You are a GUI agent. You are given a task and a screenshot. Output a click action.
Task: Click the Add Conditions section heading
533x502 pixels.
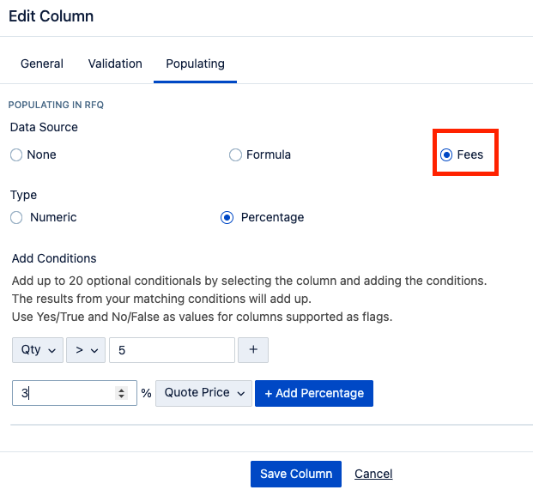(x=54, y=258)
